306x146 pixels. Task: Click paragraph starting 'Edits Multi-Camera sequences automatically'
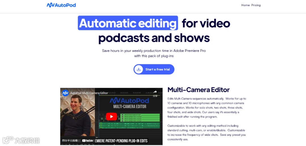pos(207,108)
